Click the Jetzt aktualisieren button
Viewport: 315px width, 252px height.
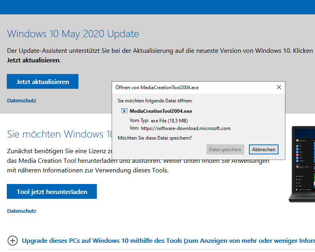42,81
